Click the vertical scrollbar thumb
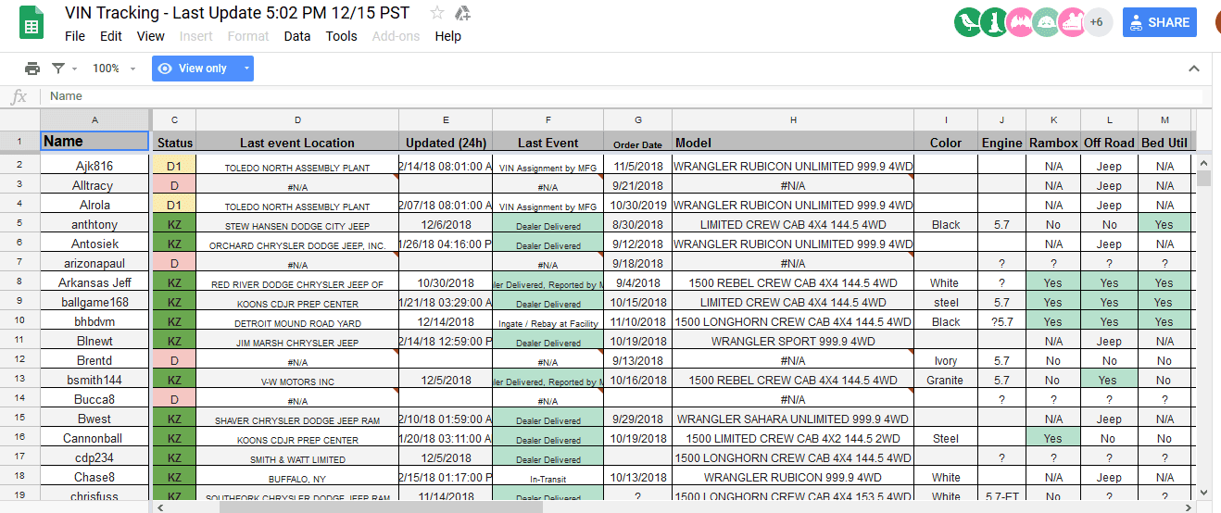Image resolution: width=1221 pixels, height=513 pixels. (1203, 179)
